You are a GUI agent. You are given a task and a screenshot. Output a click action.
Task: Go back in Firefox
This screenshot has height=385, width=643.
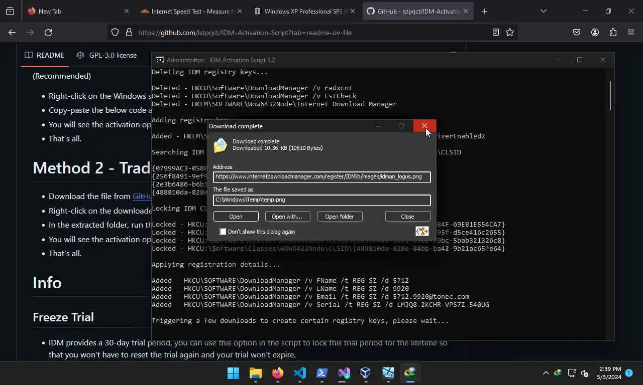point(12,32)
